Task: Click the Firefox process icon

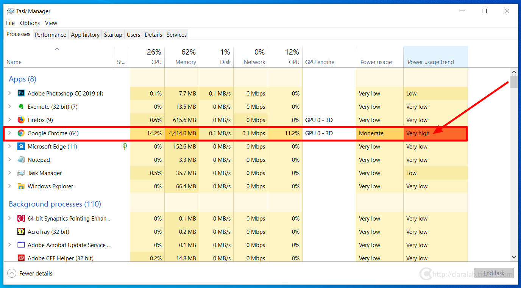Action: tap(21, 120)
